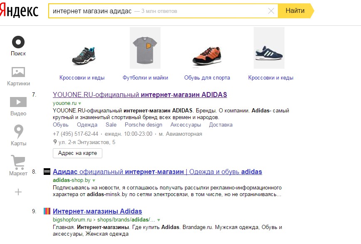Open Видео search icon in sidebar
The image size is (361, 244).
pyautogui.click(x=18, y=102)
